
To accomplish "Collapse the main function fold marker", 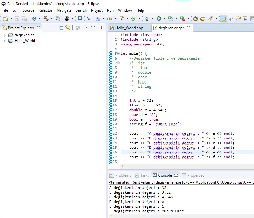I will point(118,54).
